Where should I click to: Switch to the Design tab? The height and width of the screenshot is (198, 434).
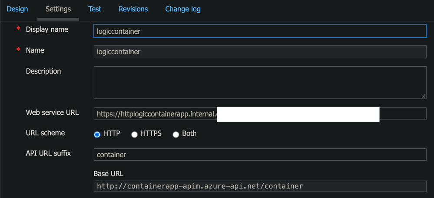tap(17, 9)
